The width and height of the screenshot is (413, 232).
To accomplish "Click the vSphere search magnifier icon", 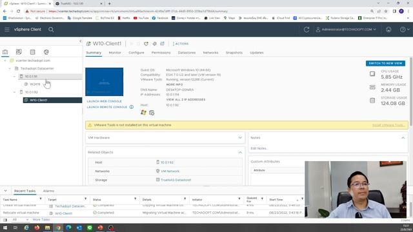I will pyautogui.click(x=51, y=30).
